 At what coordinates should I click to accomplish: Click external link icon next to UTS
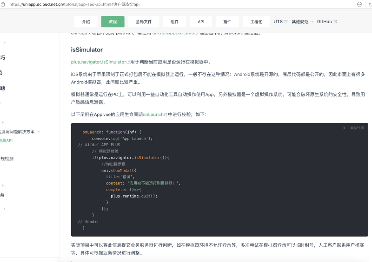click(x=286, y=22)
